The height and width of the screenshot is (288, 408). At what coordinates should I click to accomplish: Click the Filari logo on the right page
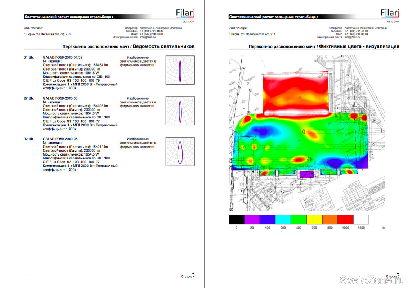(390, 13)
